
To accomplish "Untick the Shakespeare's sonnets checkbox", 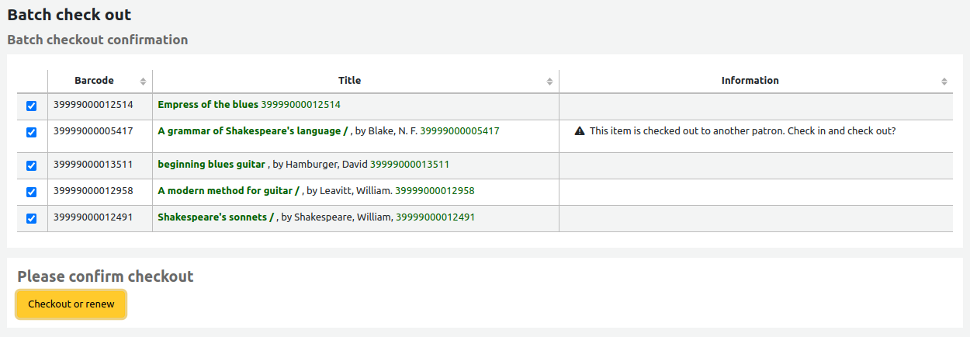I will coord(32,218).
